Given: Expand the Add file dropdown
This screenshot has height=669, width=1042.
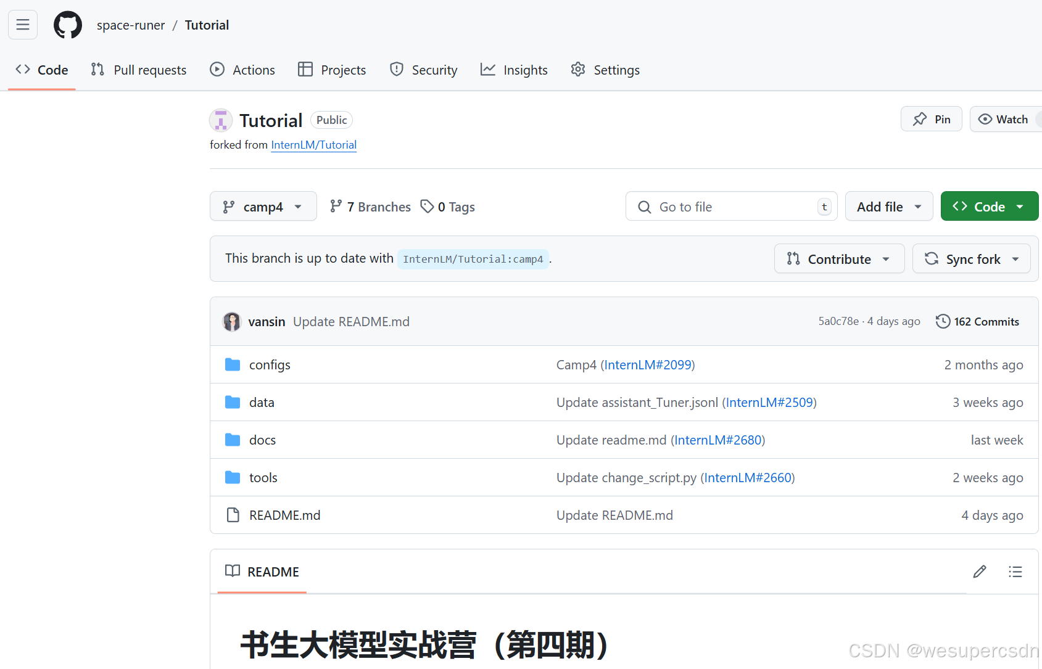Looking at the screenshot, I should pos(889,207).
